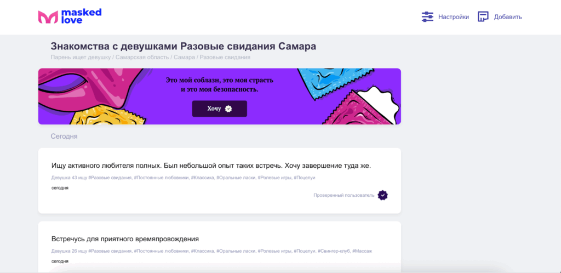Open the Настройки sliders icon

[x=427, y=17]
